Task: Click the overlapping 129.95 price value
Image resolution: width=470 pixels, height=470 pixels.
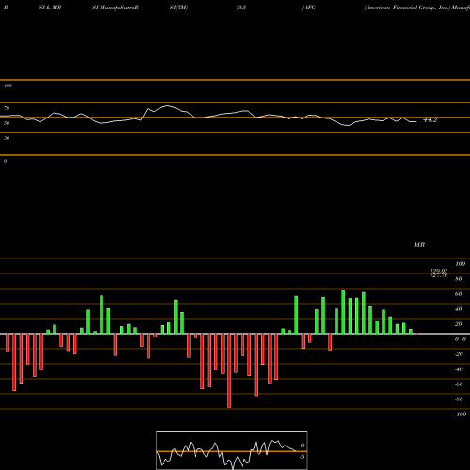Action: point(439,271)
